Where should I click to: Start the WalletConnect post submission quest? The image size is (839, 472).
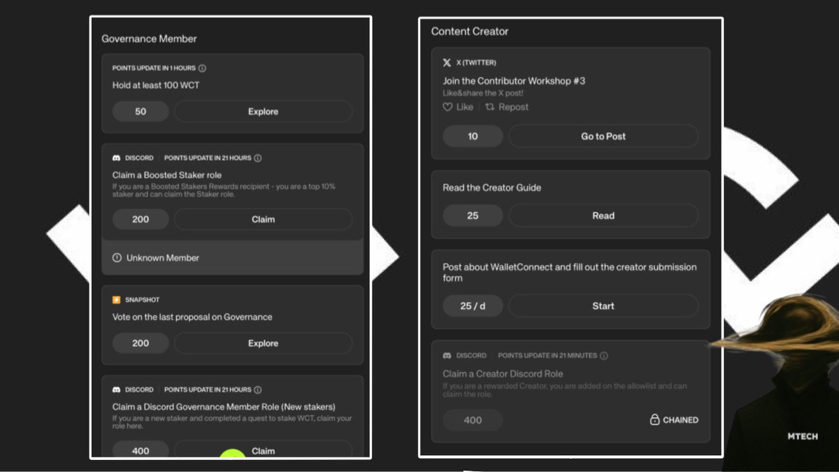tap(603, 306)
